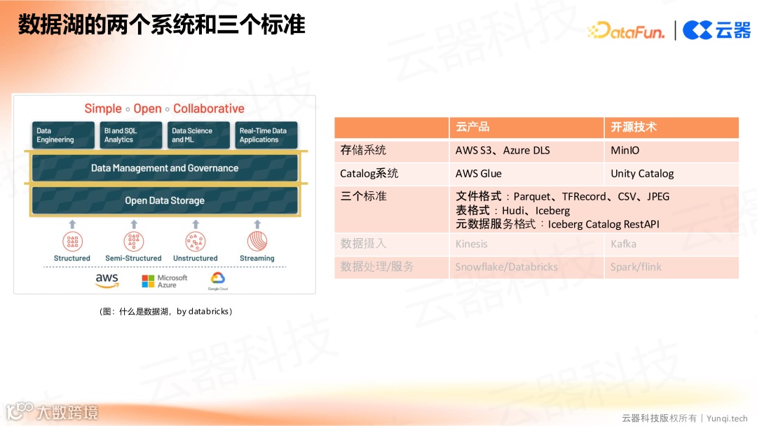Click the arrow above Structured icon
The width and height of the screenshot is (757, 426).
click(x=72, y=224)
